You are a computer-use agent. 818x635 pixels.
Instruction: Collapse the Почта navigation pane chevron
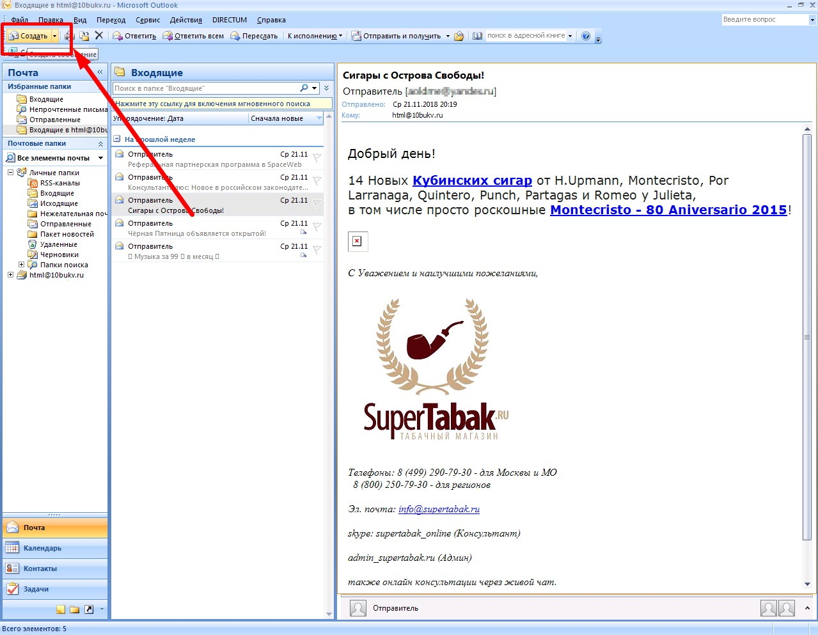tap(100, 72)
